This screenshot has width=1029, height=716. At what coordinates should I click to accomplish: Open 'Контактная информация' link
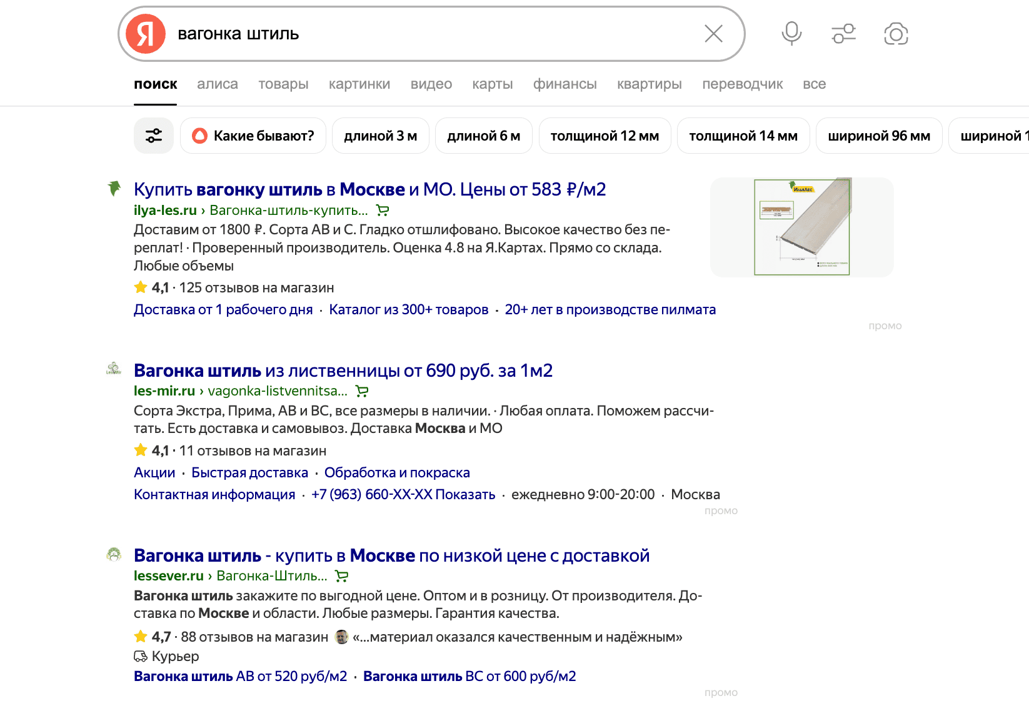214,495
